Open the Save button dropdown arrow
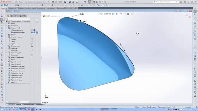Viewport: 198px width, 111px height. 67,2
